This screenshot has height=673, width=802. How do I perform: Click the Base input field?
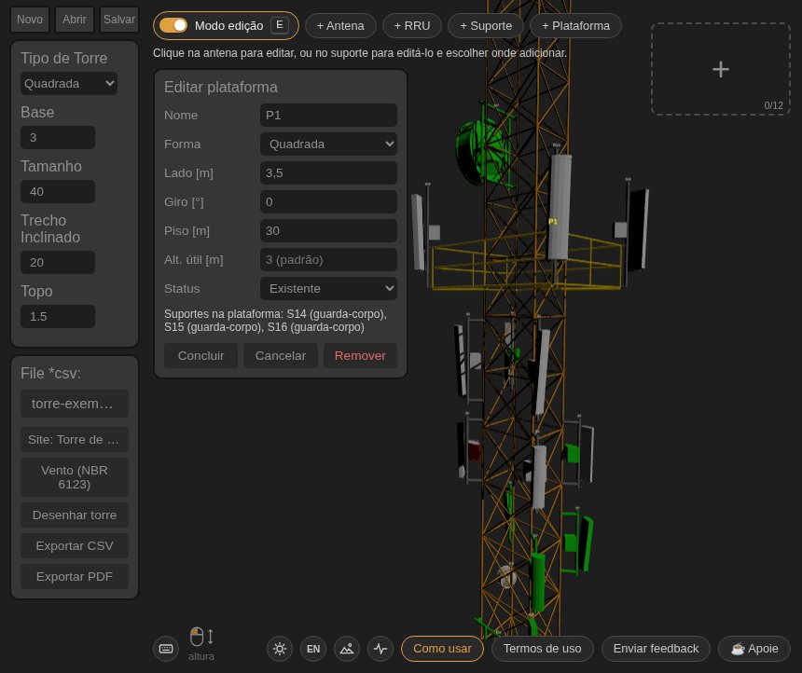(58, 138)
